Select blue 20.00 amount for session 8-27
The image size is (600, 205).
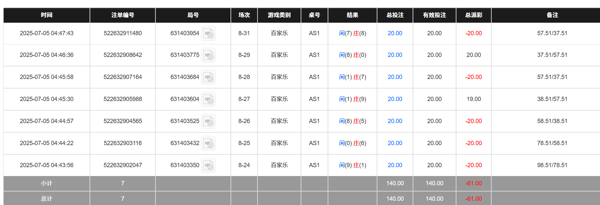pyautogui.click(x=395, y=99)
